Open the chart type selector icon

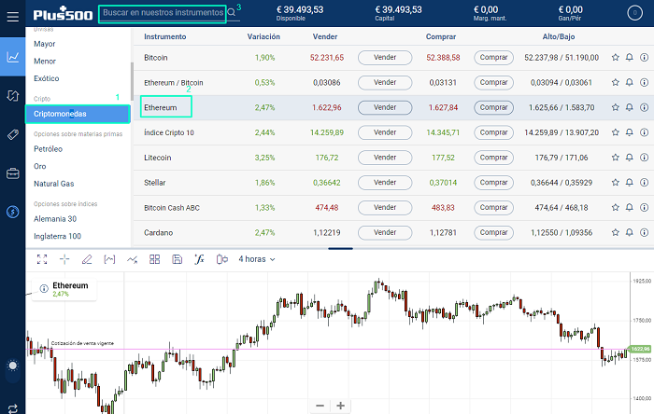point(109,259)
